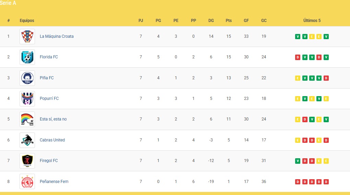This screenshot has width=350, height=195.
Task: Click the Pifia FC team logo
Action: (x=27, y=78)
